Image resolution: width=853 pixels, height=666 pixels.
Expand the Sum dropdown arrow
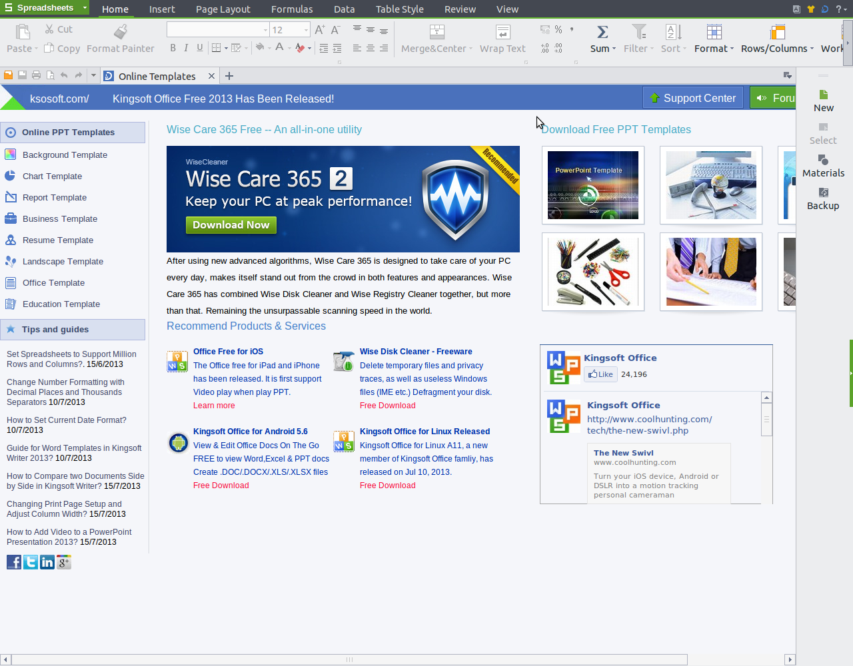[x=614, y=49]
